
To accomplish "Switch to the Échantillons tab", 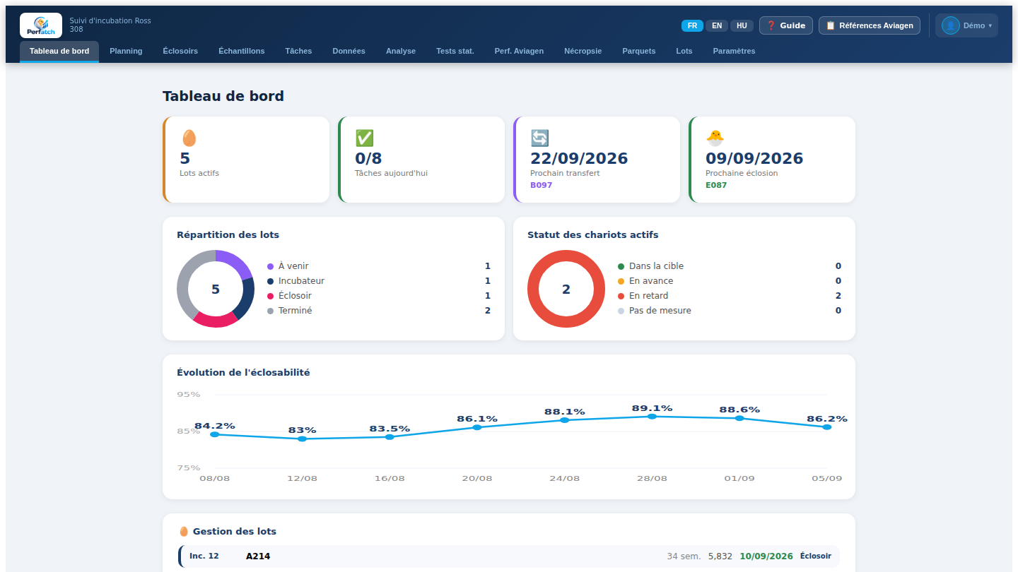I will [x=242, y=51].
